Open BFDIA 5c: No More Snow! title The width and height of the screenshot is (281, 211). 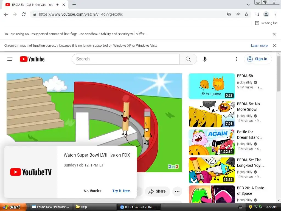click(248, 107)
